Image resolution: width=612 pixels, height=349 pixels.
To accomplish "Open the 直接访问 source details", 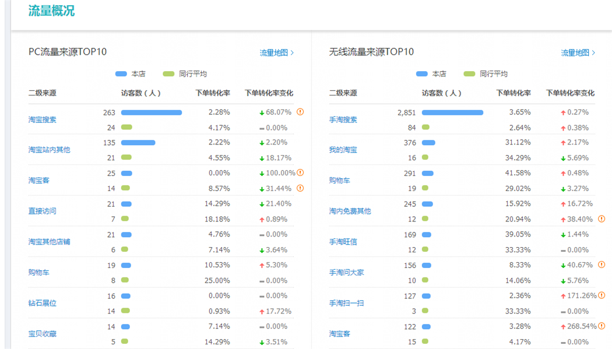I will [x=43, y=211].
